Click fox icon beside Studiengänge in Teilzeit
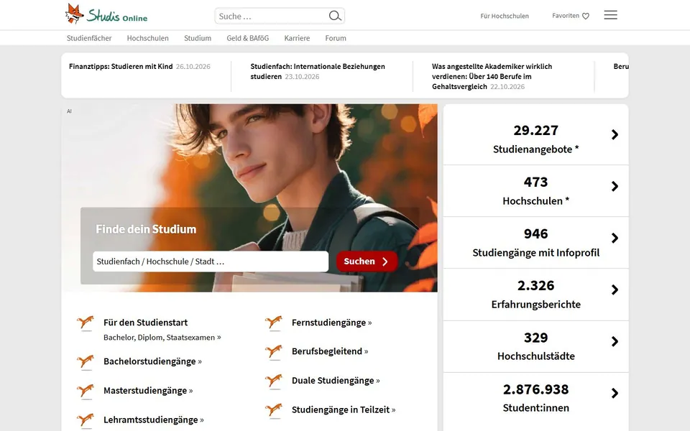Screen dimensions: 690x431 pos(274,410)
